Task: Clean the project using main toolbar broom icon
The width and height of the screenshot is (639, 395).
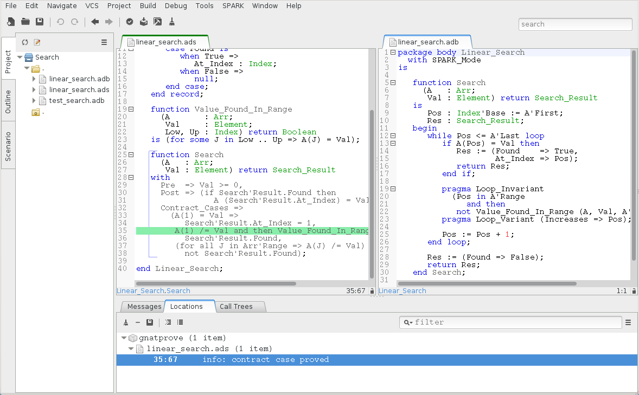Action: (x=172, y=22)
